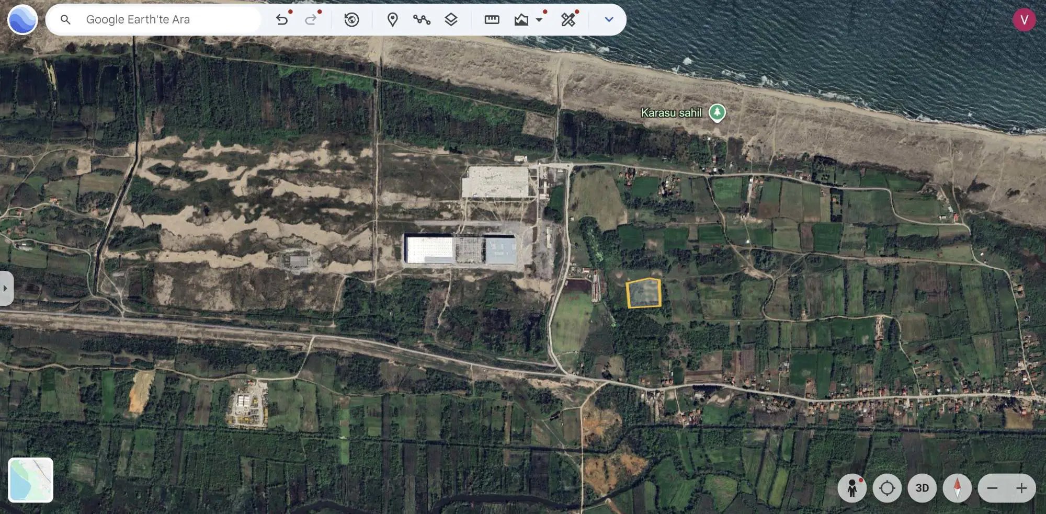This screenshot has height=514, width=1046.
Task: Zoom out with the minus button
Action: click(992, 488)
